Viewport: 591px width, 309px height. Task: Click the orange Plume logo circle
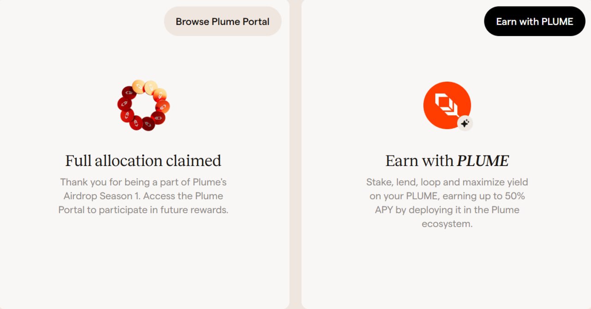(447, 105)
